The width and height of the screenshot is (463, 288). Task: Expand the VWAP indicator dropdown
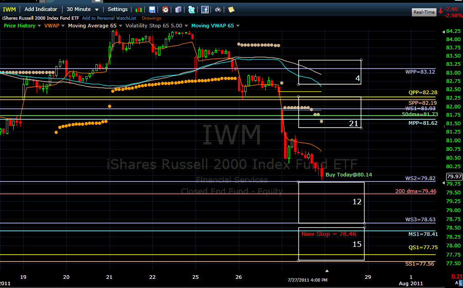pyautogui.click(x=63, y=26)
